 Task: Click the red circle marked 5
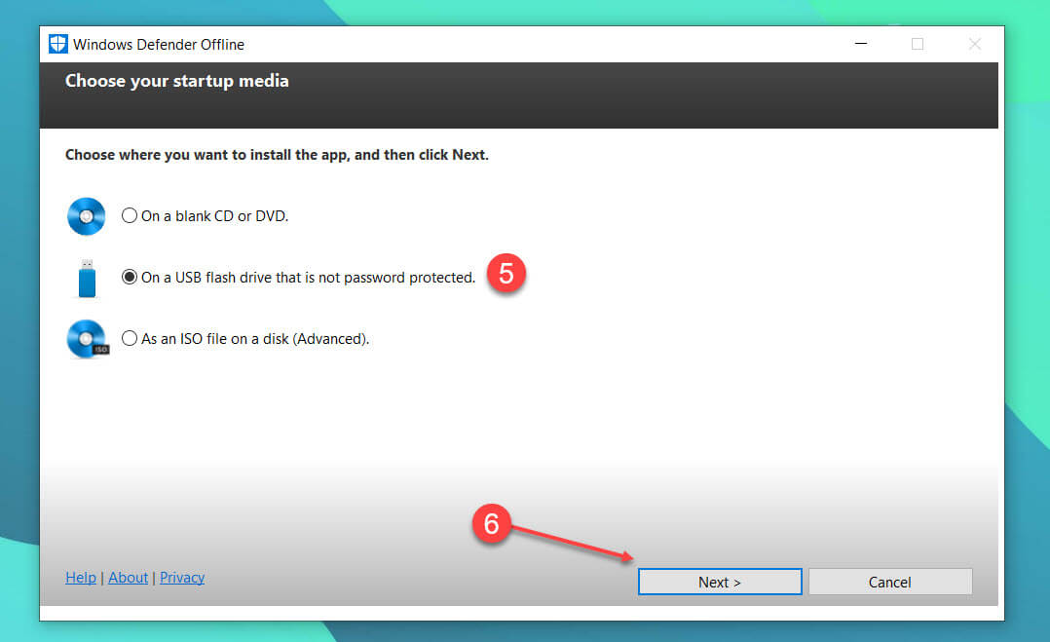click(506, 274)
